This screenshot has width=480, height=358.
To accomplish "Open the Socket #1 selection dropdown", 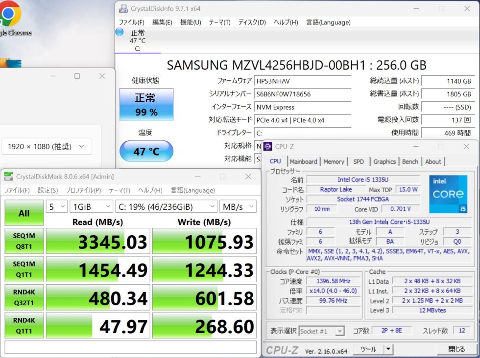I will point(321,331).
